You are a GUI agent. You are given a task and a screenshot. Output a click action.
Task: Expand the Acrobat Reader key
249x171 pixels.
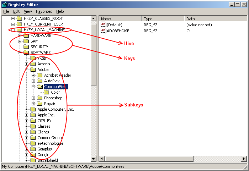33,75
